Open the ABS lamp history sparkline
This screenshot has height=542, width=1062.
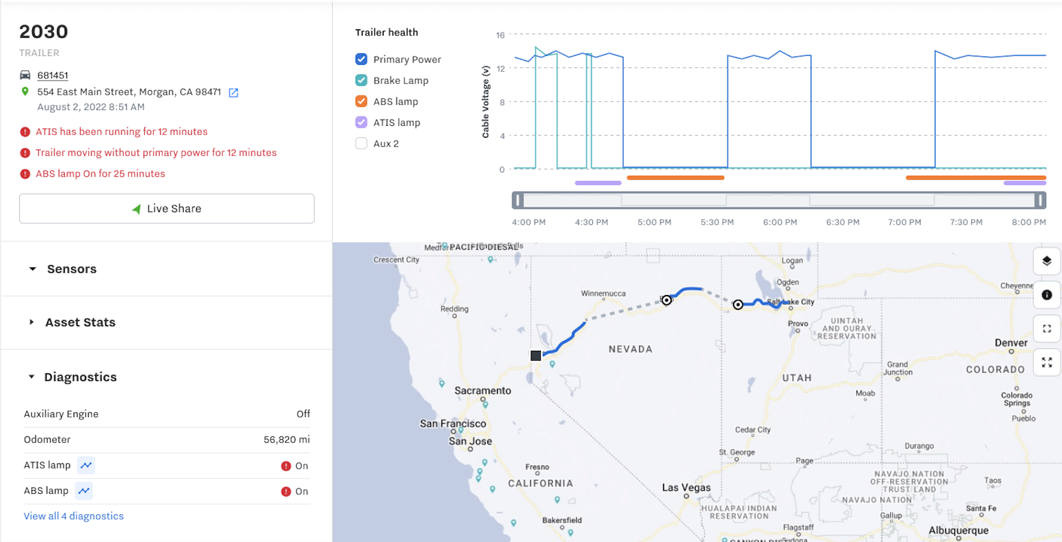[x=84, y=491]
